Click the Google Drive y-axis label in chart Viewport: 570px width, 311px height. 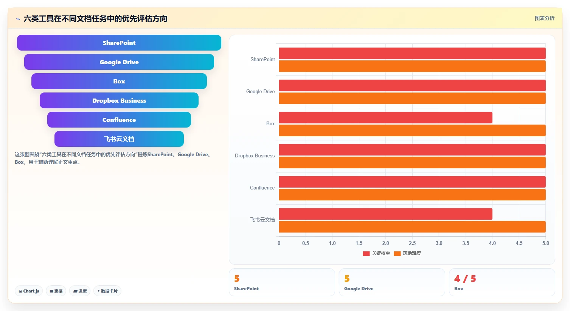click(260, 91)
